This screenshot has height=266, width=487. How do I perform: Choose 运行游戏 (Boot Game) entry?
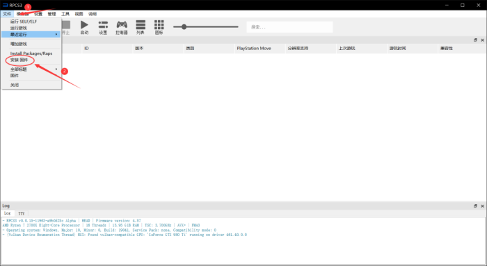pyautogui.click(x=31, y=28)
